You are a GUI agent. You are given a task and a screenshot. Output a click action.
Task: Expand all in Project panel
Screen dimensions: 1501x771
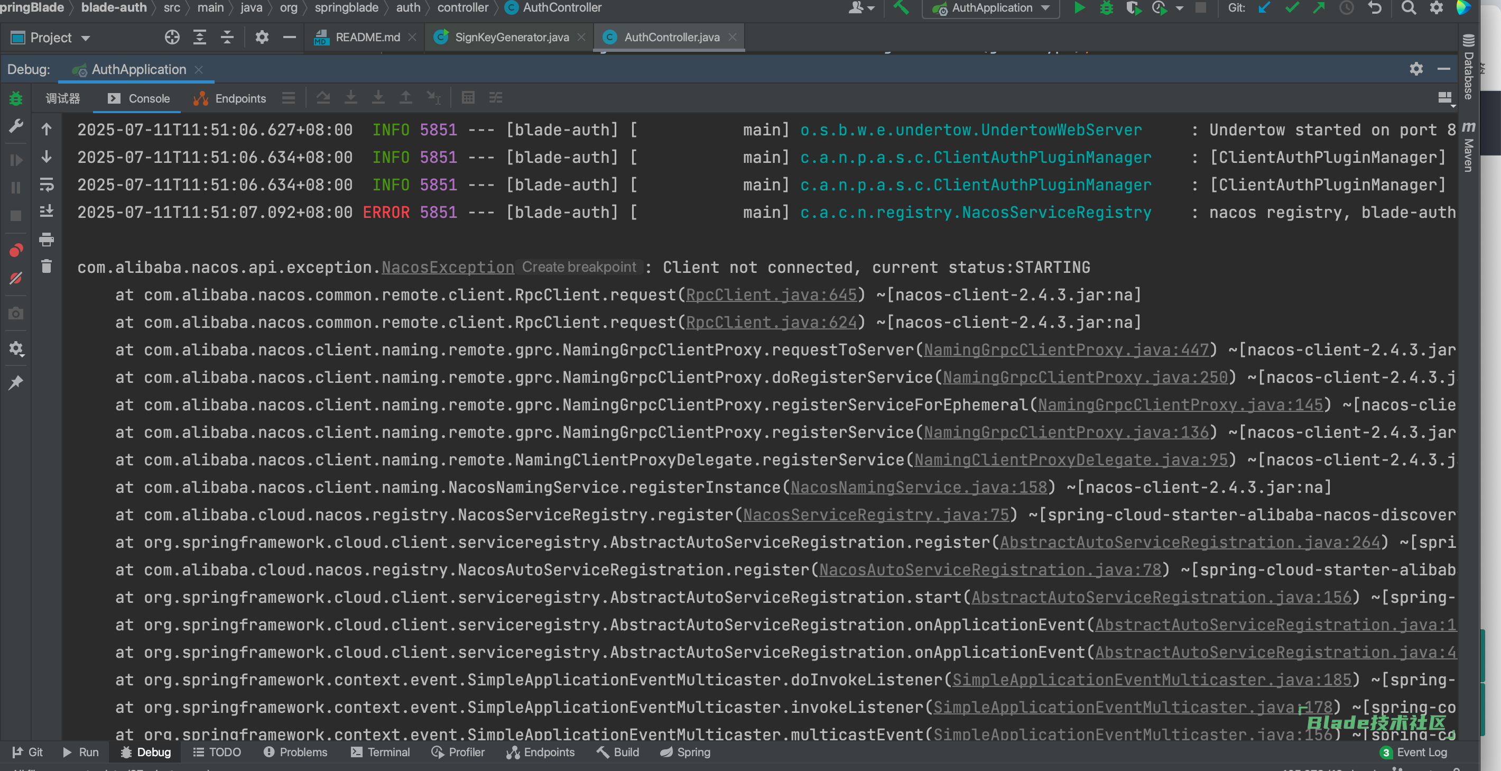[x=200, y=38]
